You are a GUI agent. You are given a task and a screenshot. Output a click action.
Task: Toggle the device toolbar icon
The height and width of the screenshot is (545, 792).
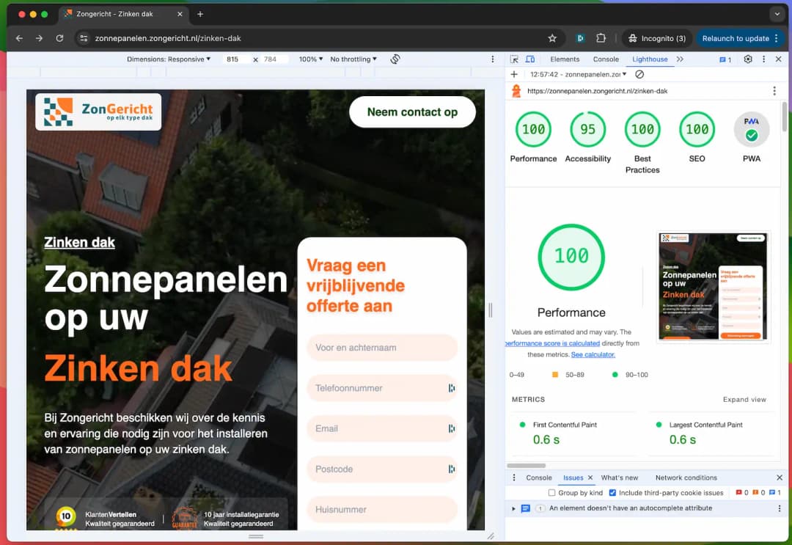530,59
